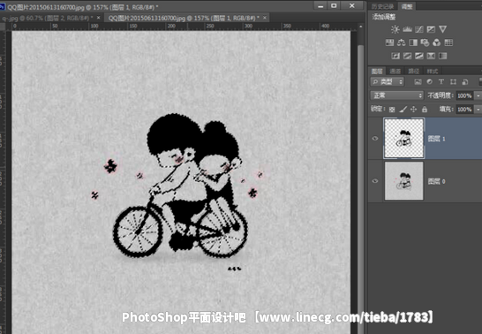Add a Threshold adjustment layer
Viewport: 482px width, 334px height.
[x=419, y=56]
